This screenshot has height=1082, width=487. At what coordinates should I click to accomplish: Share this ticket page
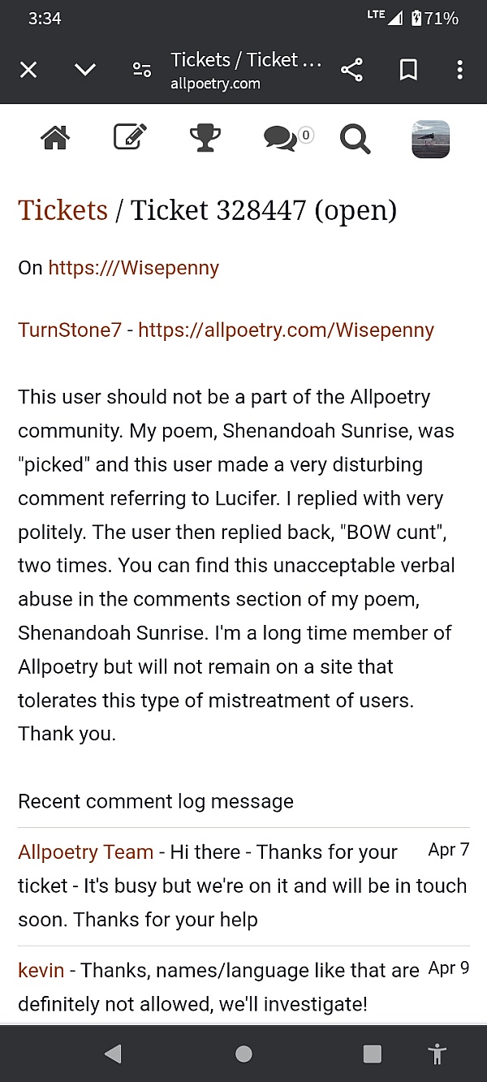351,70
